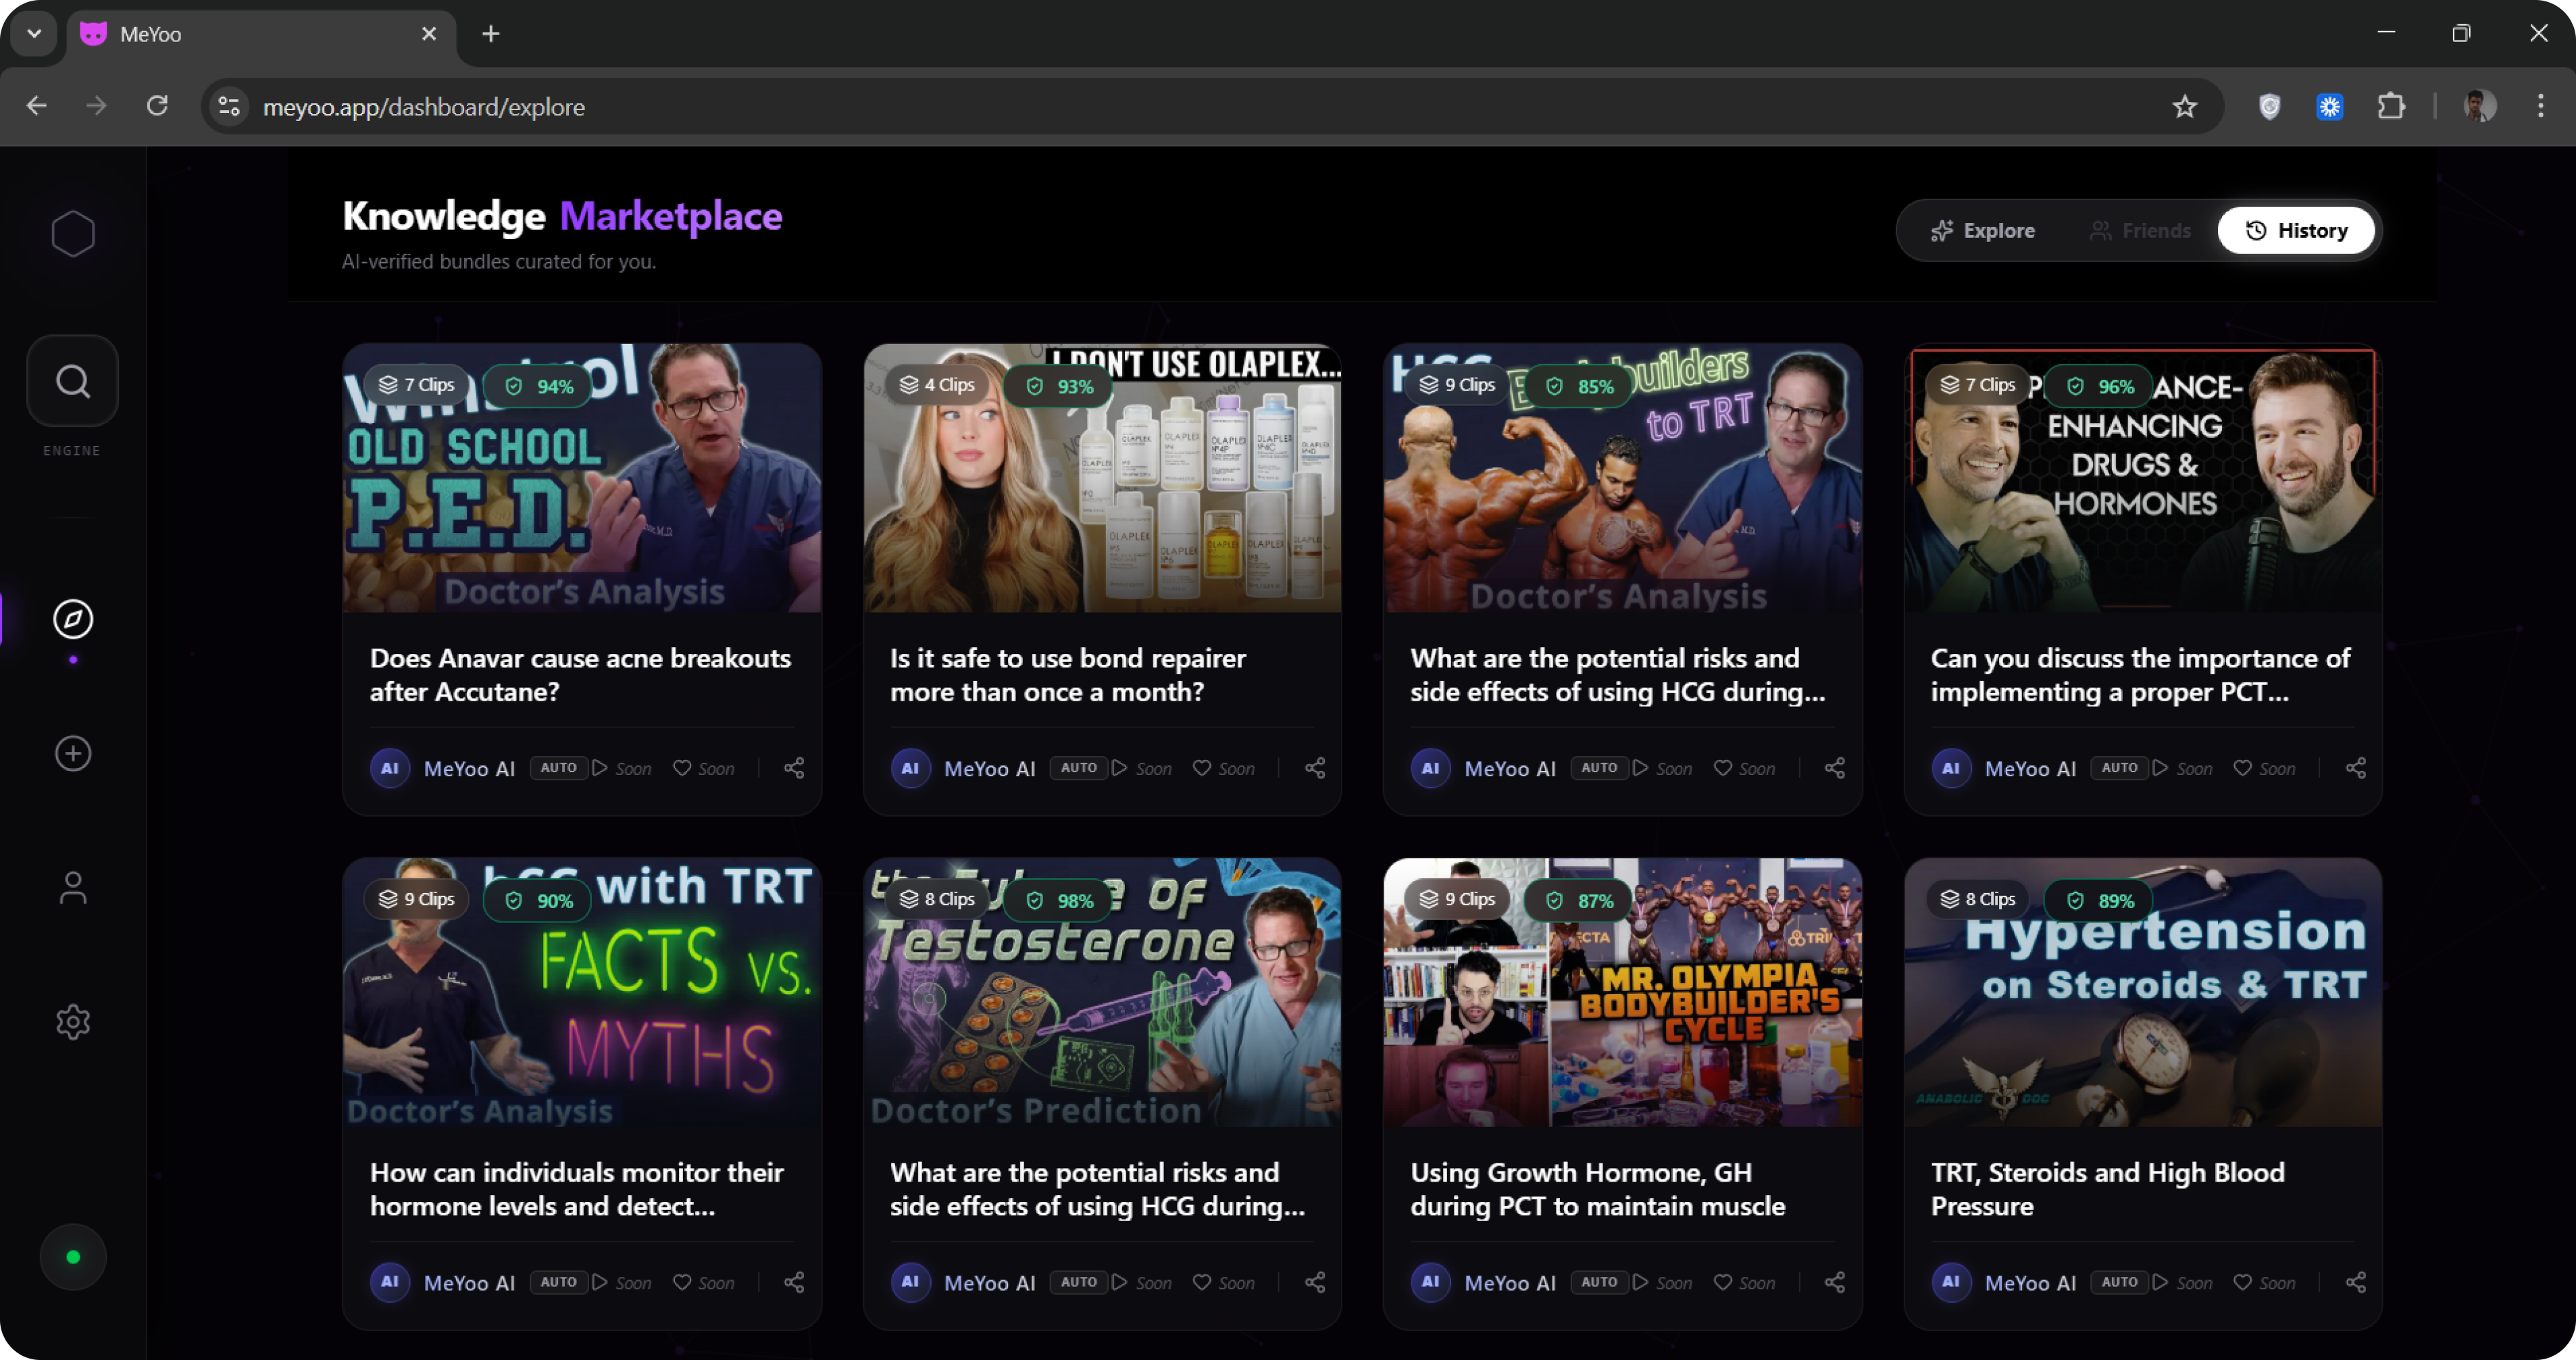Screen dimensions: 2576x1360
Task: Click the green status dot button
Action: click(72, 1257)
